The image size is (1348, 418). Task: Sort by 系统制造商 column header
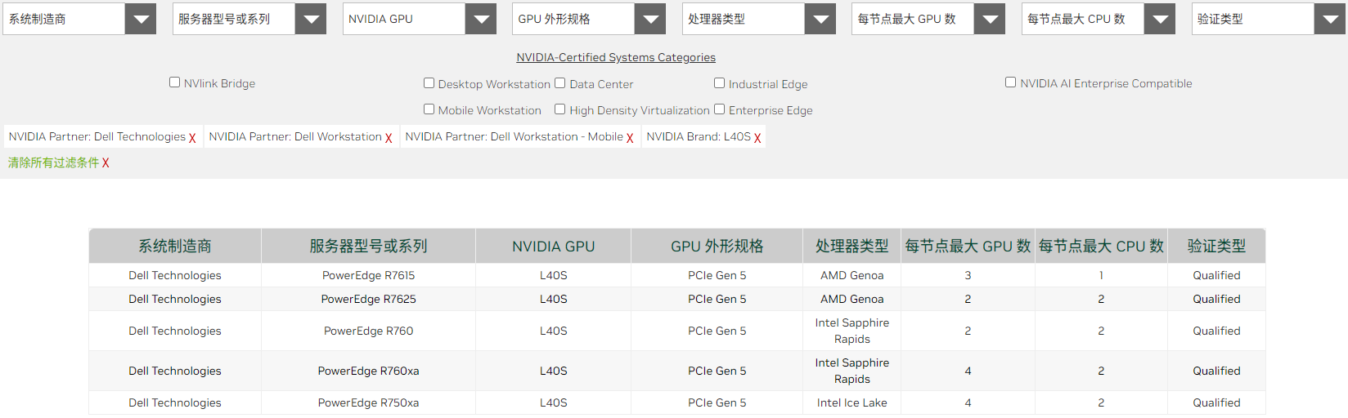(x=175, y=246)
